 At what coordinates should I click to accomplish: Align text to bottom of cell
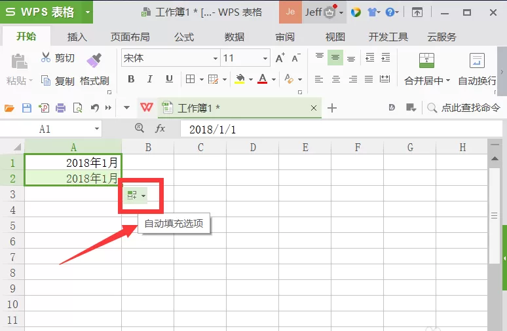[x=351, y=58]
